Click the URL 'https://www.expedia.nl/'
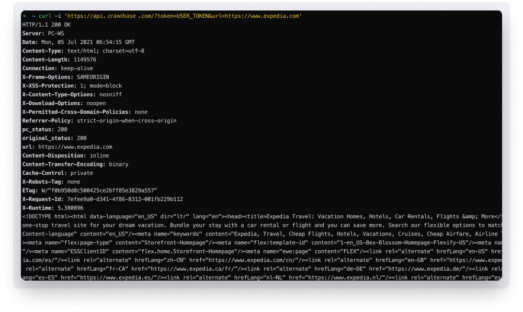 click(345, 277)
